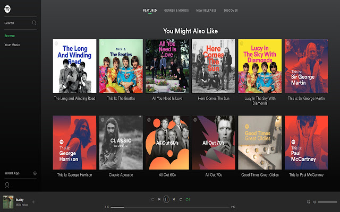Open Good Times Great Oldies cover

[x=260, y=143]
